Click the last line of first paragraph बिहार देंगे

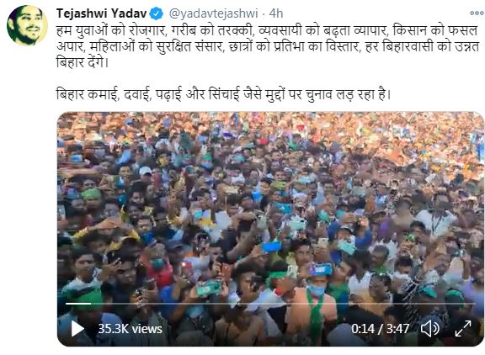(83, 62)
